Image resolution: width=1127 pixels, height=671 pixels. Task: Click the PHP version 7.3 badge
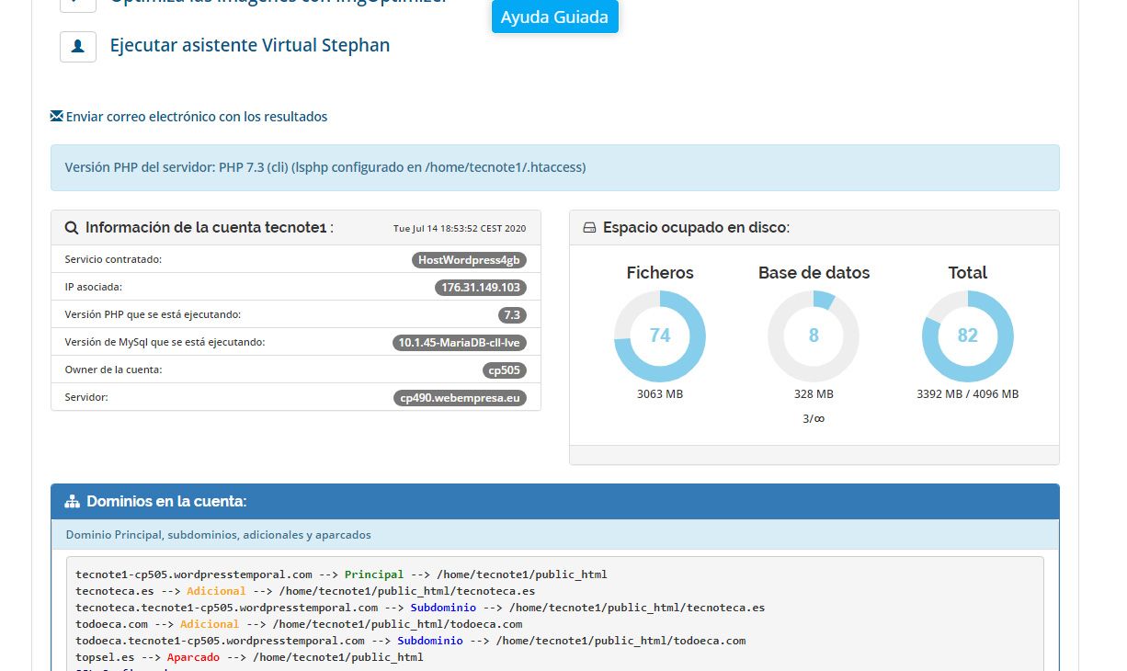point(513,315)
